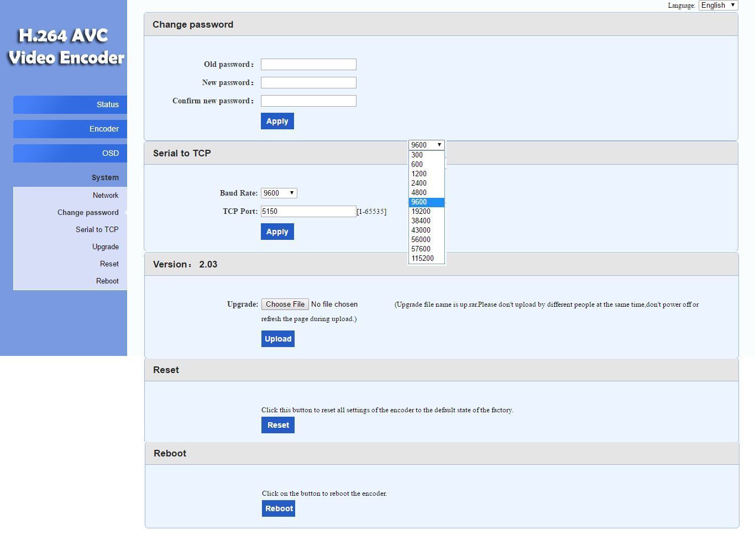Go to the Encoder page

point(70,129)
